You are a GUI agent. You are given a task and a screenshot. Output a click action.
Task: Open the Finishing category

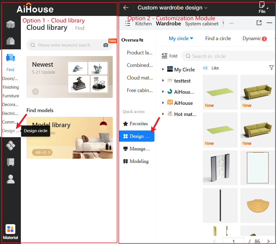coord(11,87)
